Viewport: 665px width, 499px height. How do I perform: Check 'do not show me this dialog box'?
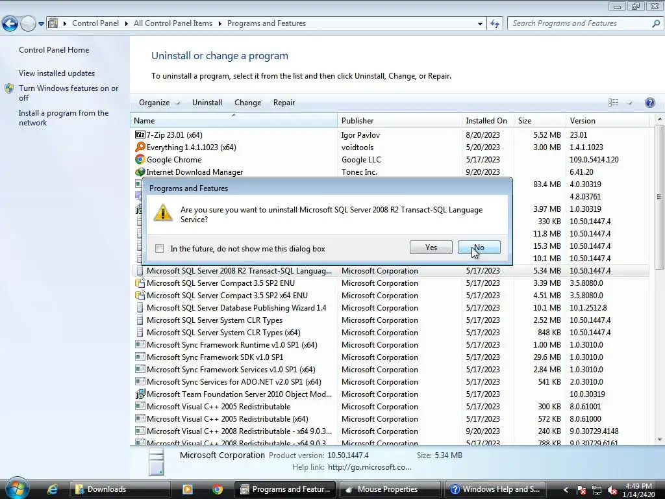(x=160, y=248)
